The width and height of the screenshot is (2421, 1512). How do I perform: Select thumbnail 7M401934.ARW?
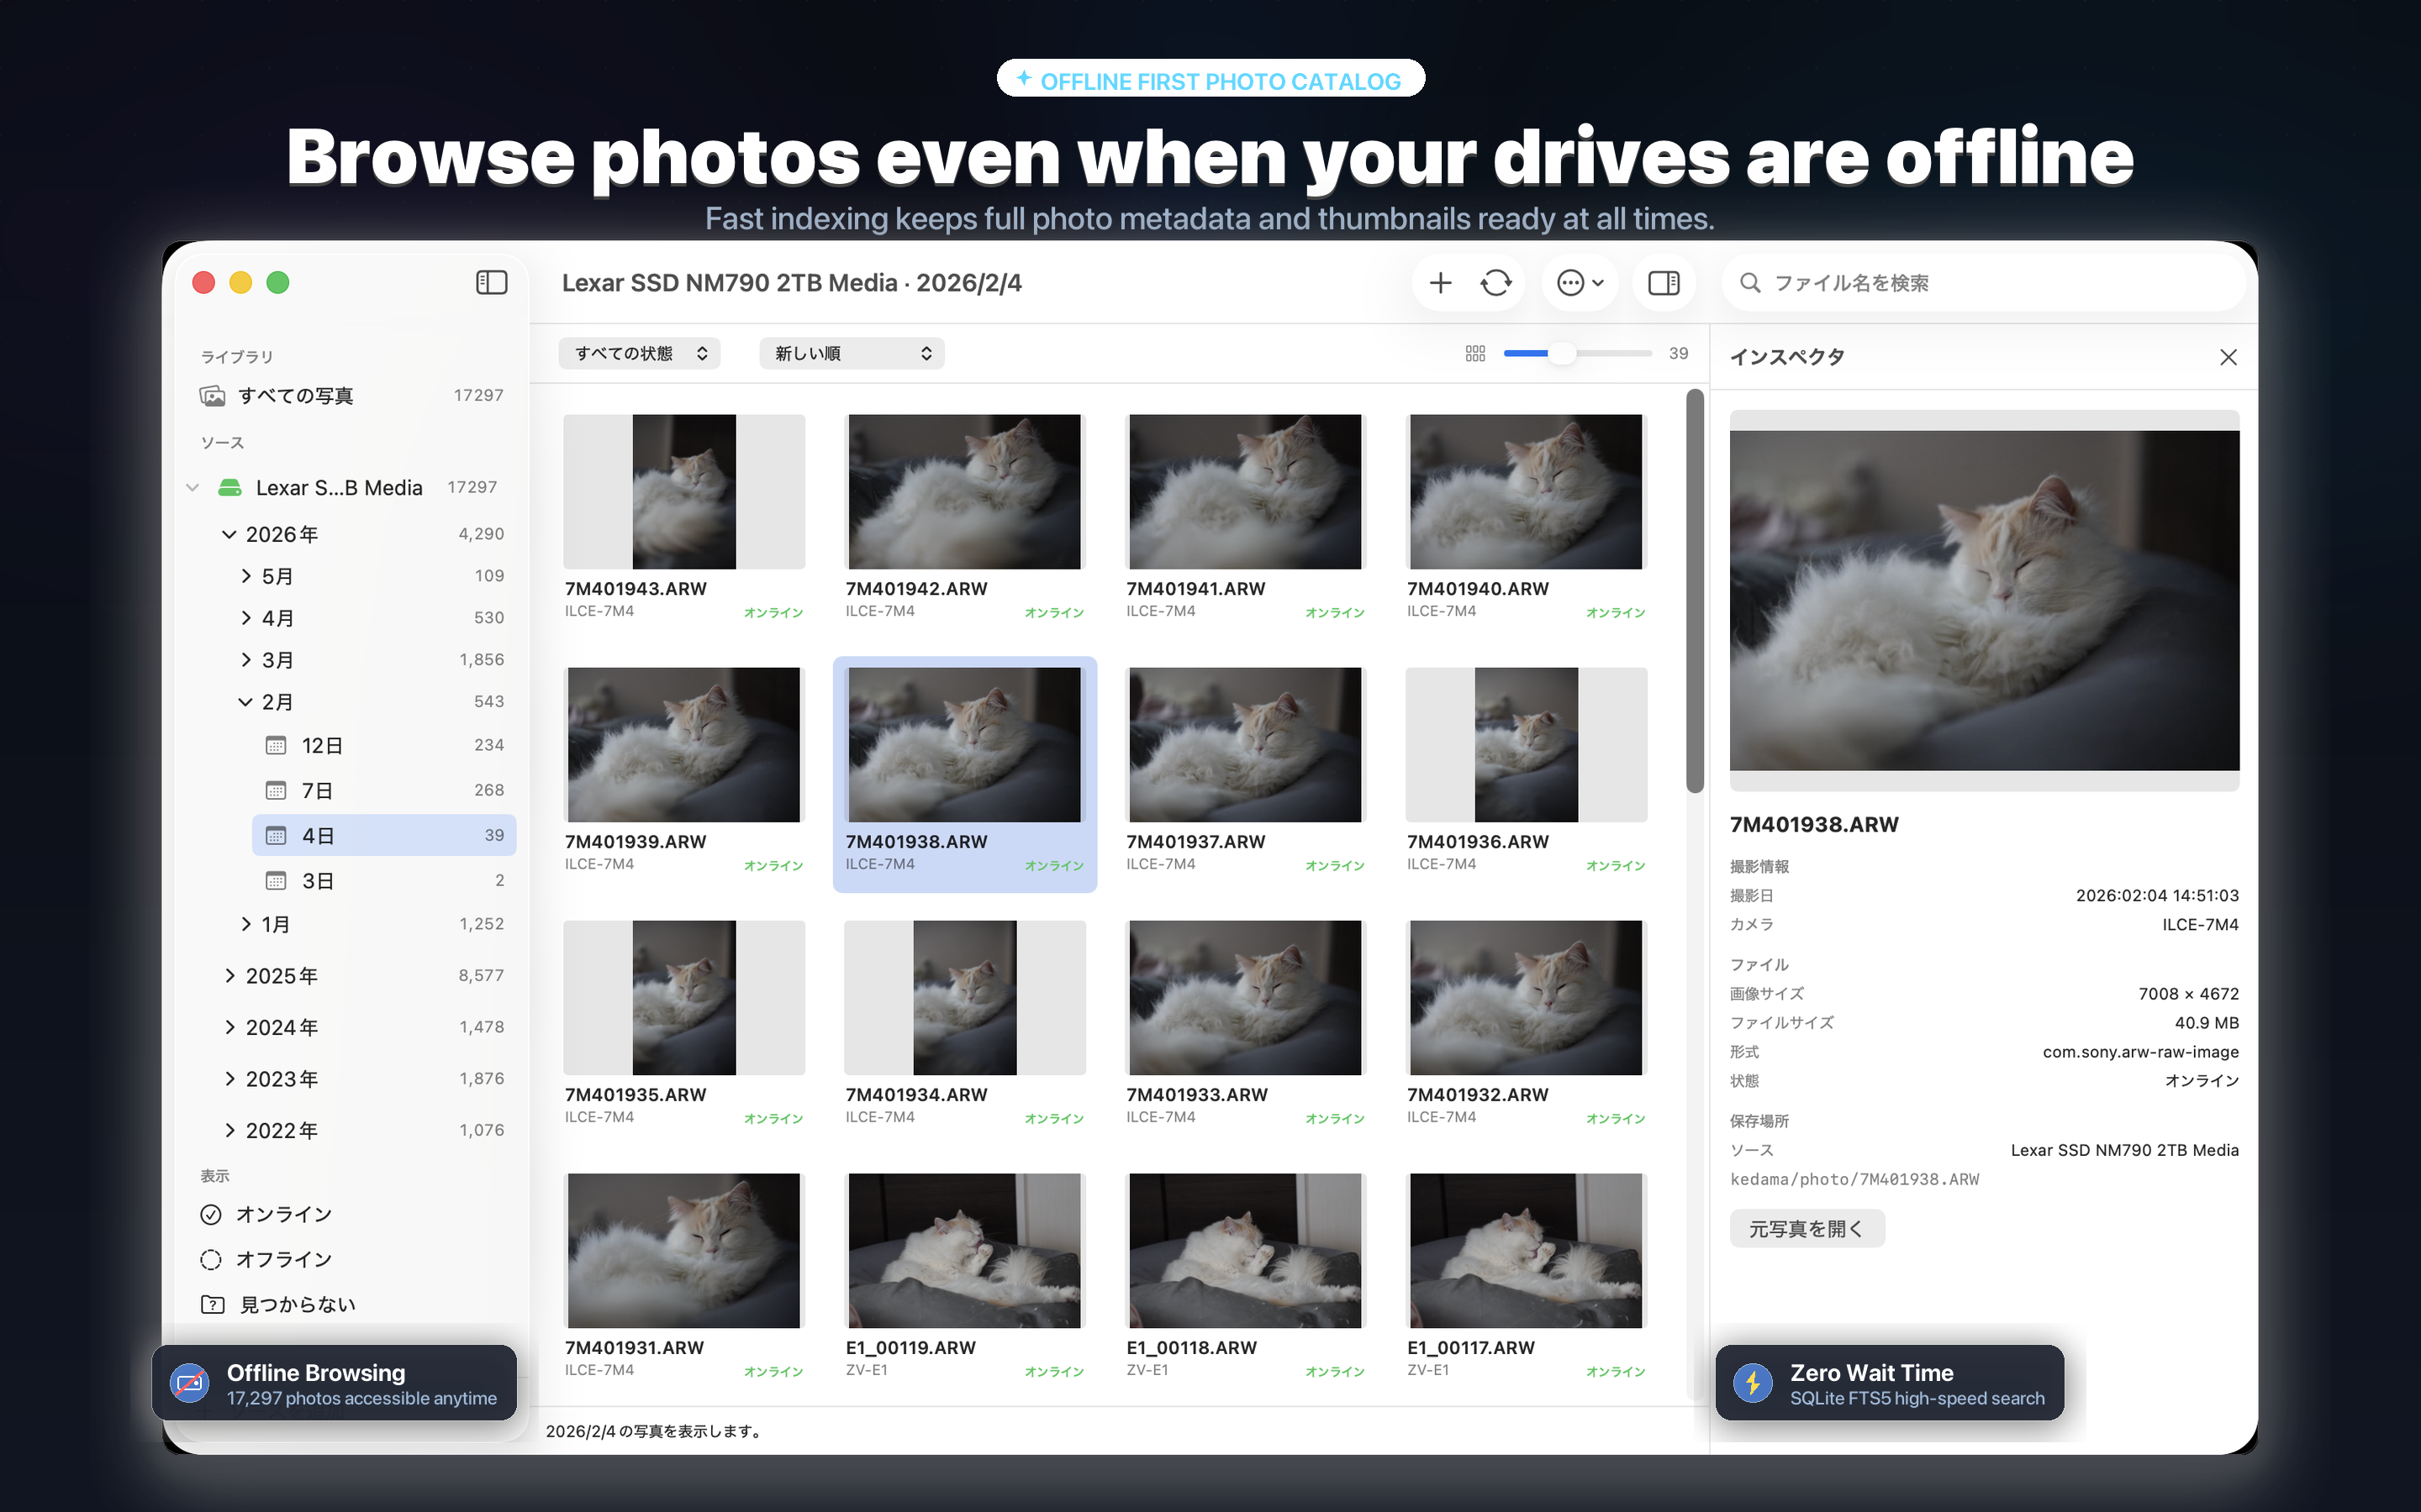(x=964, y=998)
